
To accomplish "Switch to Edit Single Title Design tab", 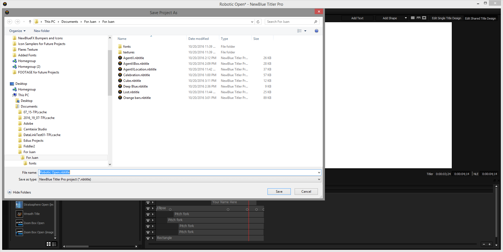I will click(446, 18).
